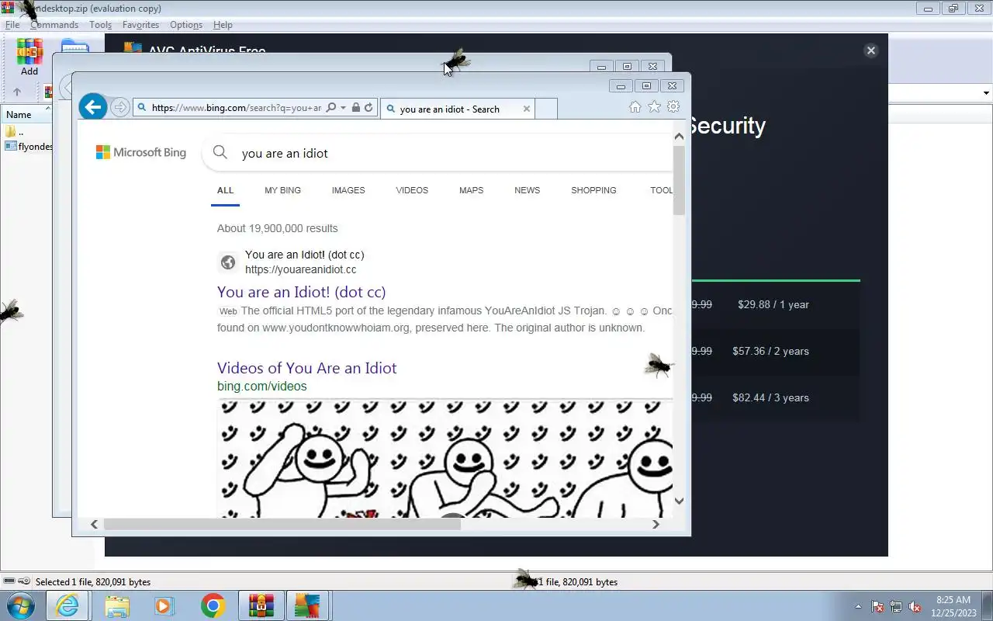Open Windows Media Player from the taskbar

(x=164, y=605)
